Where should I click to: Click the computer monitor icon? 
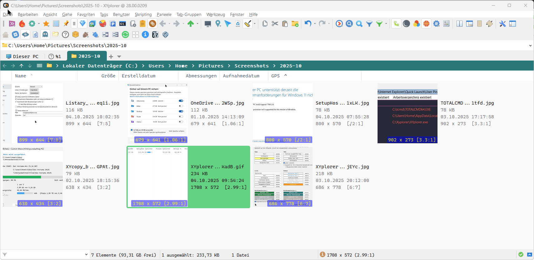point(208,24)
